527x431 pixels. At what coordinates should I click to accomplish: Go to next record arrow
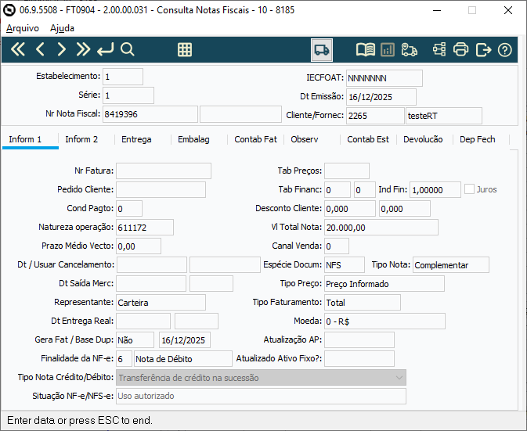62,50
